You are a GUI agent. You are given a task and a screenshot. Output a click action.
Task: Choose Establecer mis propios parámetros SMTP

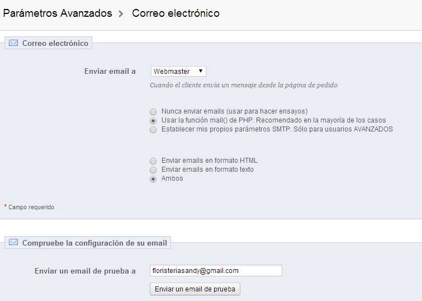153,129
